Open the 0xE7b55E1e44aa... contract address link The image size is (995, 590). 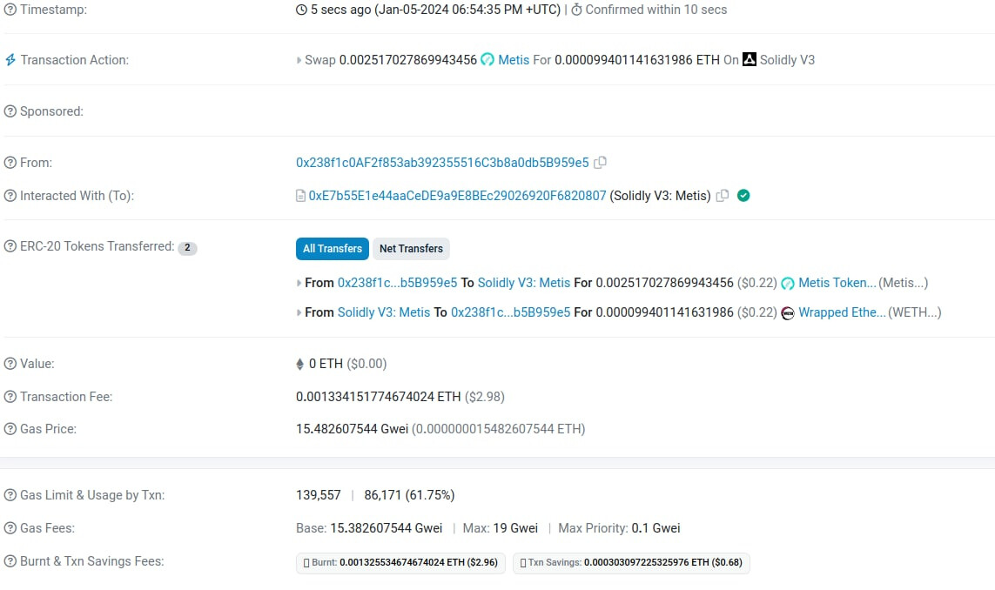coord(457,196)
